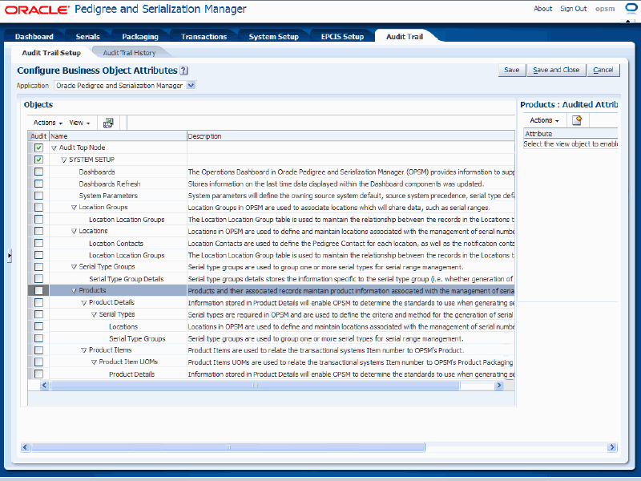Image resolution: width=641 pixels, height=481 pixels.
Task: Enable Audit checkbox for Product Items row
Action: [x=38, y=350]
